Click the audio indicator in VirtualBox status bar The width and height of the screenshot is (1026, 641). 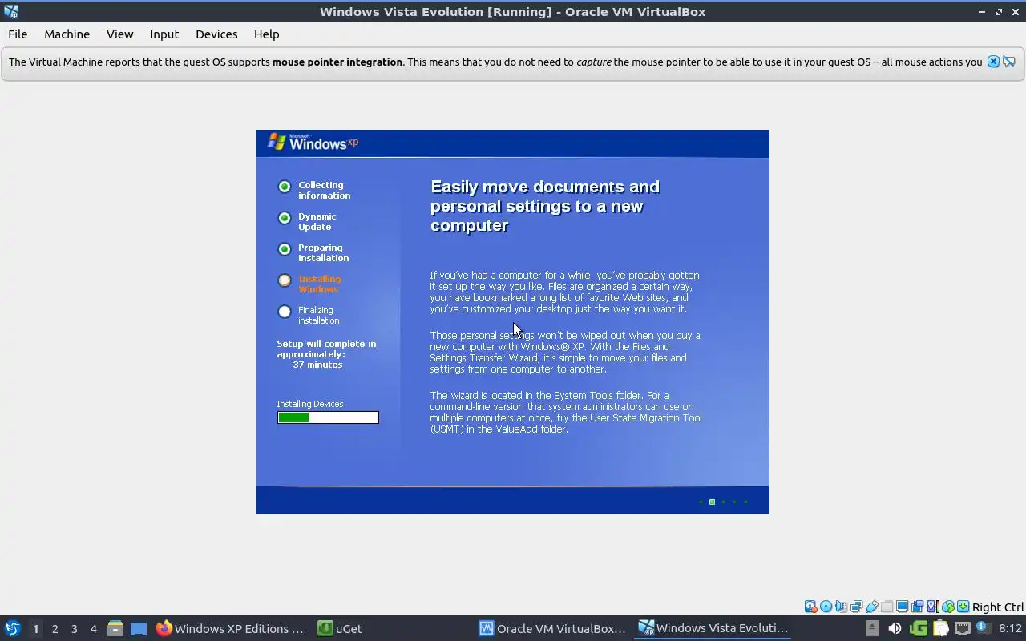point(841,607)
